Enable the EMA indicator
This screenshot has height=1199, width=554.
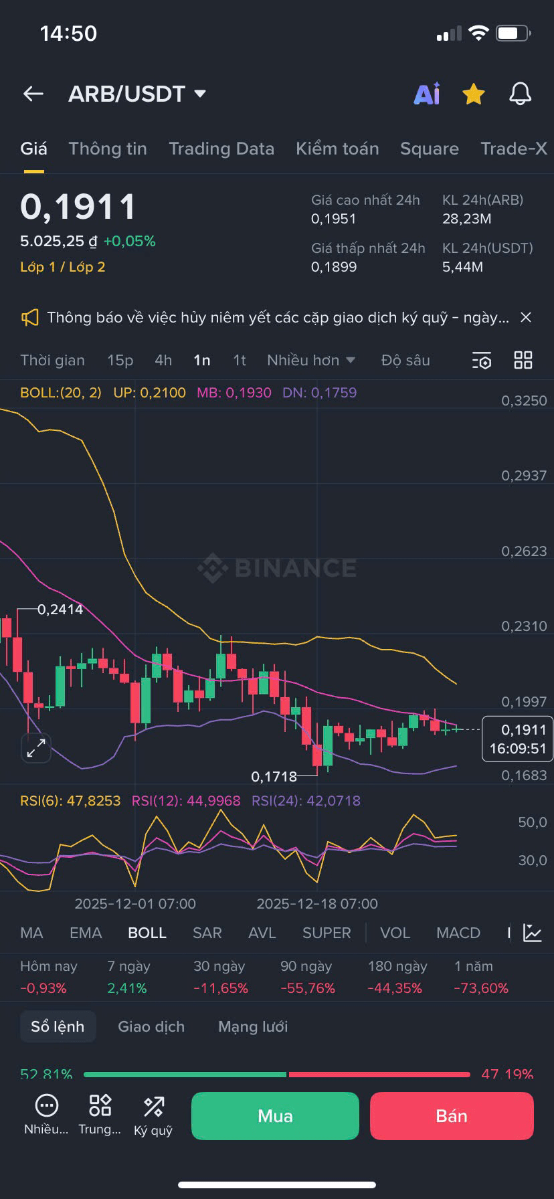click(86, 933)
